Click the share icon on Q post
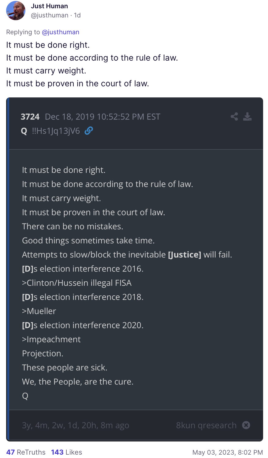 [234, 117]
